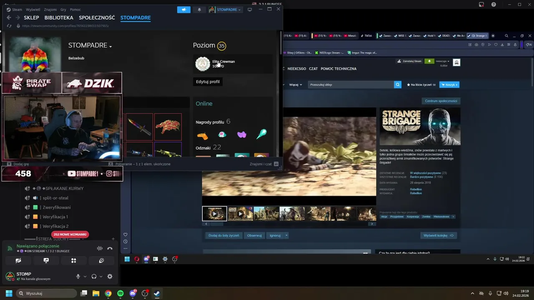Image resolution: width=534 pixels, height=300 pixels.
Task: Select teal profile award icon
Action: (261, 134)
